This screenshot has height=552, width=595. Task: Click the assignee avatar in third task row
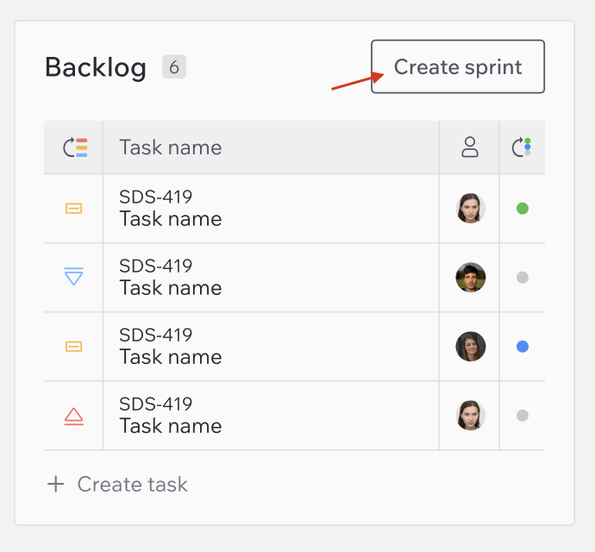[x=471, y=347]
